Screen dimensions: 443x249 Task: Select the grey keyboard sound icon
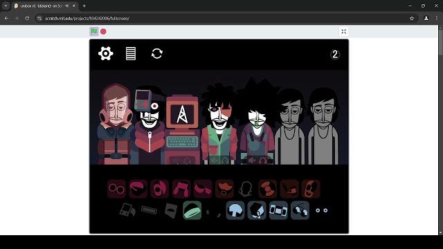tap(149, 210)
